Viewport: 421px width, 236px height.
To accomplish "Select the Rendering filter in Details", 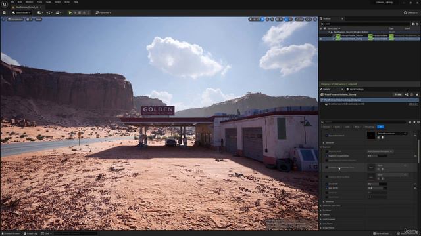I will coord(369,127).
